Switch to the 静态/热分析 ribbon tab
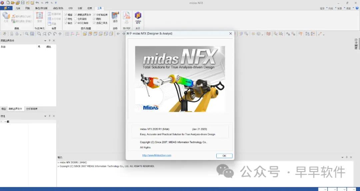 coord(41,8)
